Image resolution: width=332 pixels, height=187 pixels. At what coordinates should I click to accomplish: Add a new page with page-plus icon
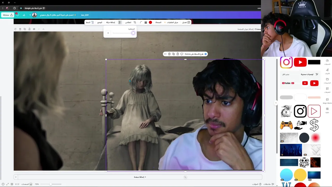[x=15, y=29]
